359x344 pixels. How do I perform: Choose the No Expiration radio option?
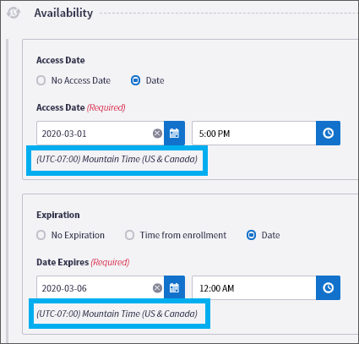[41, 235]
